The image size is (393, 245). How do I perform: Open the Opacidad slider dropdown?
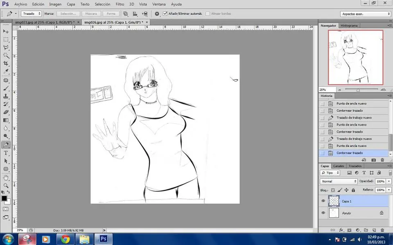coord(389,181)
